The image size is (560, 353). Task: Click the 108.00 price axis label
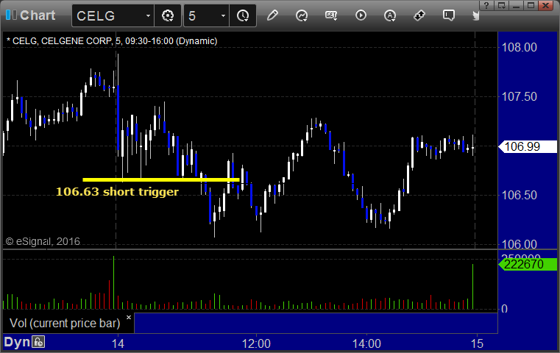519,47
